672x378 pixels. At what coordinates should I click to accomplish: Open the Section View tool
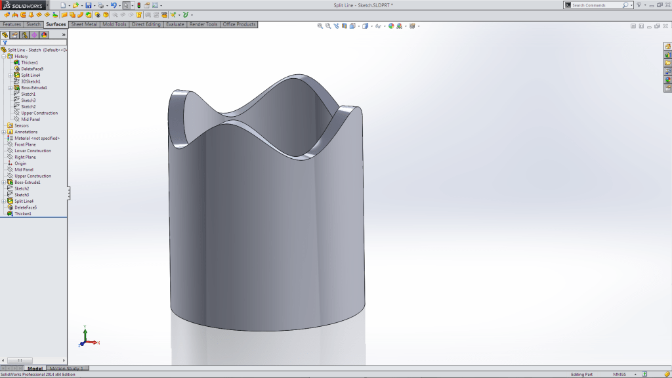344,27
